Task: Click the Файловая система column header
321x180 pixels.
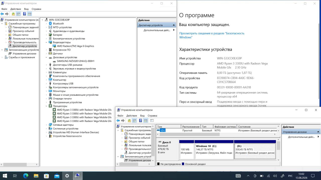Action: (225, 127)
